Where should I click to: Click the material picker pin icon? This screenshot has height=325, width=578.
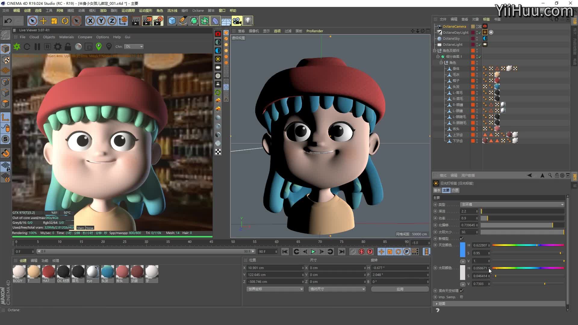(109, 46)
